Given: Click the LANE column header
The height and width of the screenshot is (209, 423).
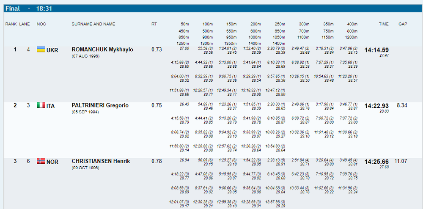Looking at the screenshot, I should point(25,24).
